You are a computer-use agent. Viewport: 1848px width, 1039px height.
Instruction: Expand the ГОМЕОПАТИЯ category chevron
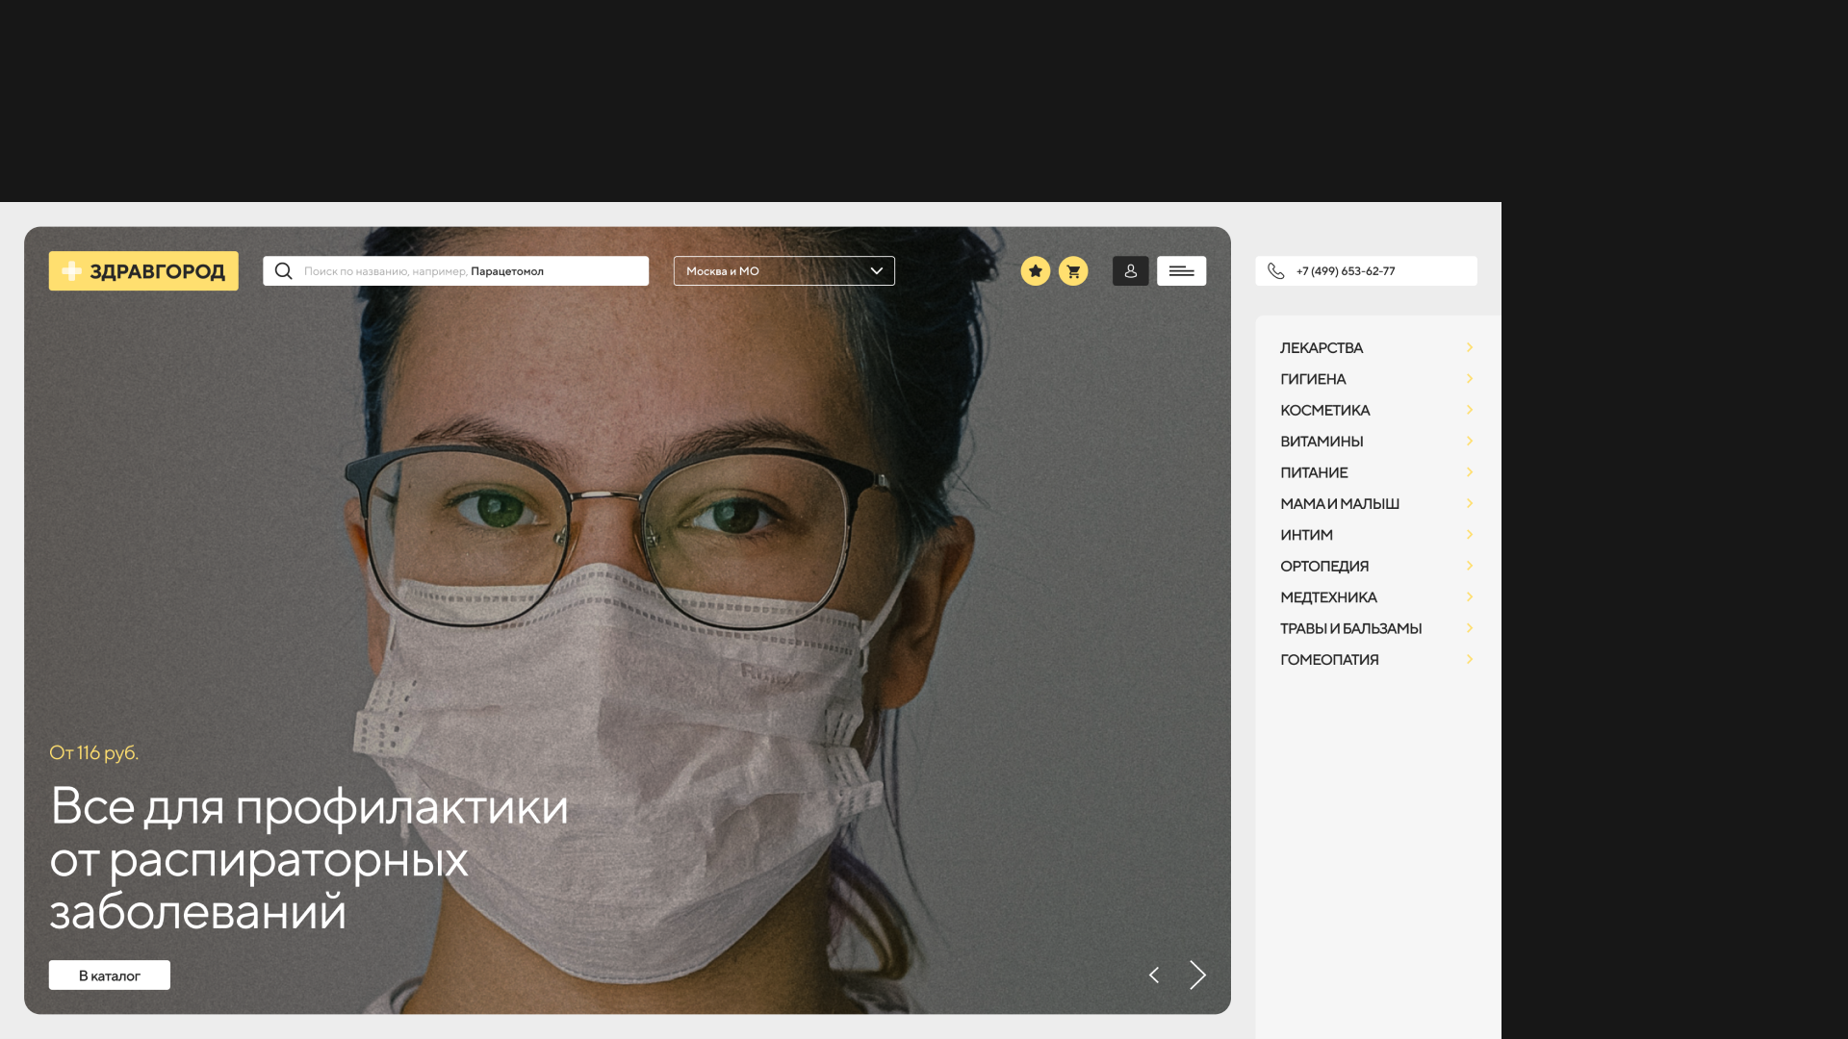click(x=1470, y=659)
